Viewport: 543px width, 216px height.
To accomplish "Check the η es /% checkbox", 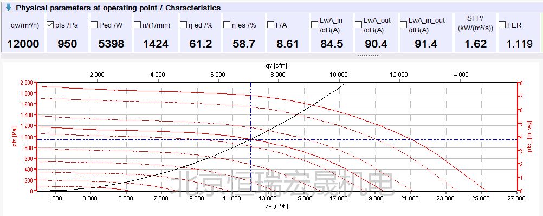I will pyautogui.click(x=227, y=25).
